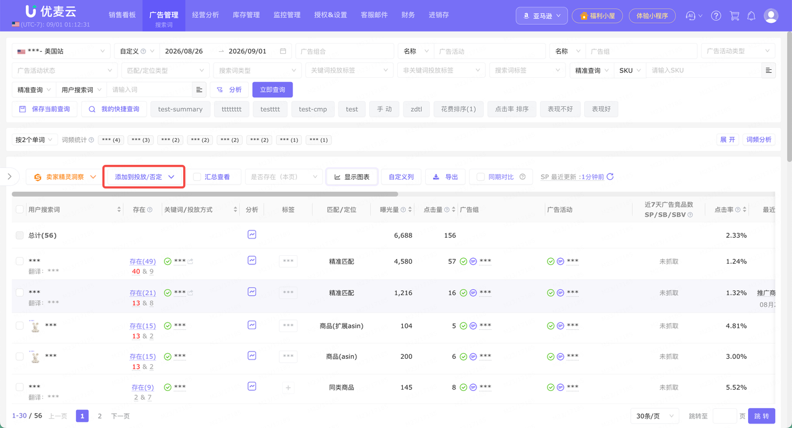
Task: Expand the 添加到投放/否定 dropdown
Action: (x=144, y=177)
